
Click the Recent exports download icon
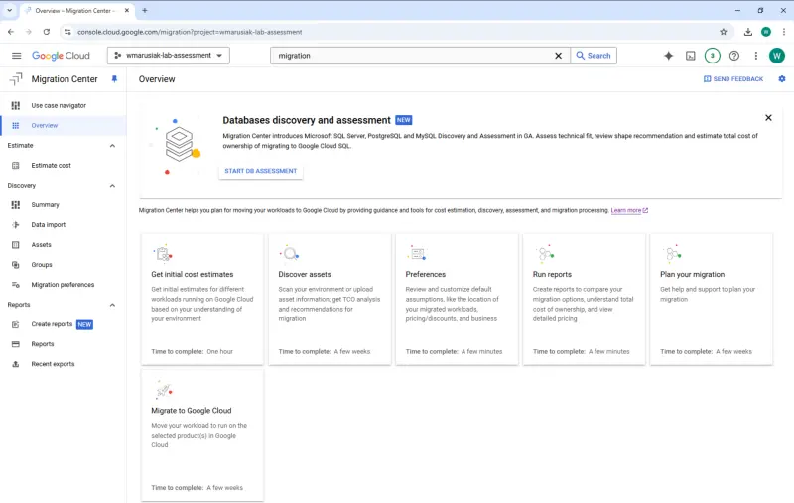coord(16,364)
